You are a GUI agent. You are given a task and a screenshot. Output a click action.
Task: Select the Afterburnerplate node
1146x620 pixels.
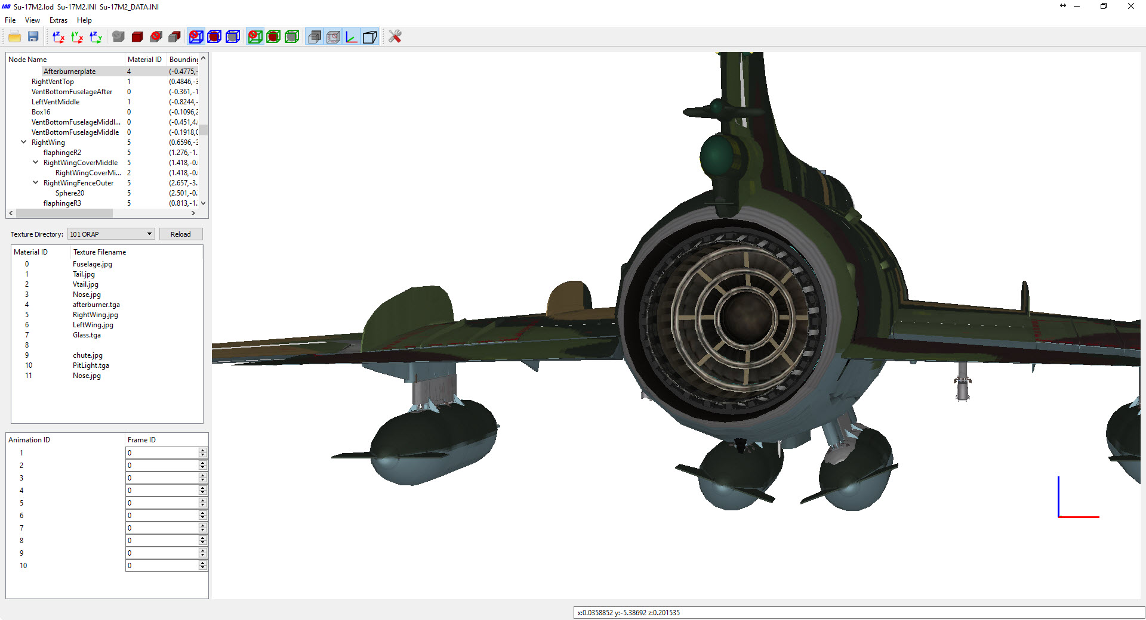tap(69, 72)
